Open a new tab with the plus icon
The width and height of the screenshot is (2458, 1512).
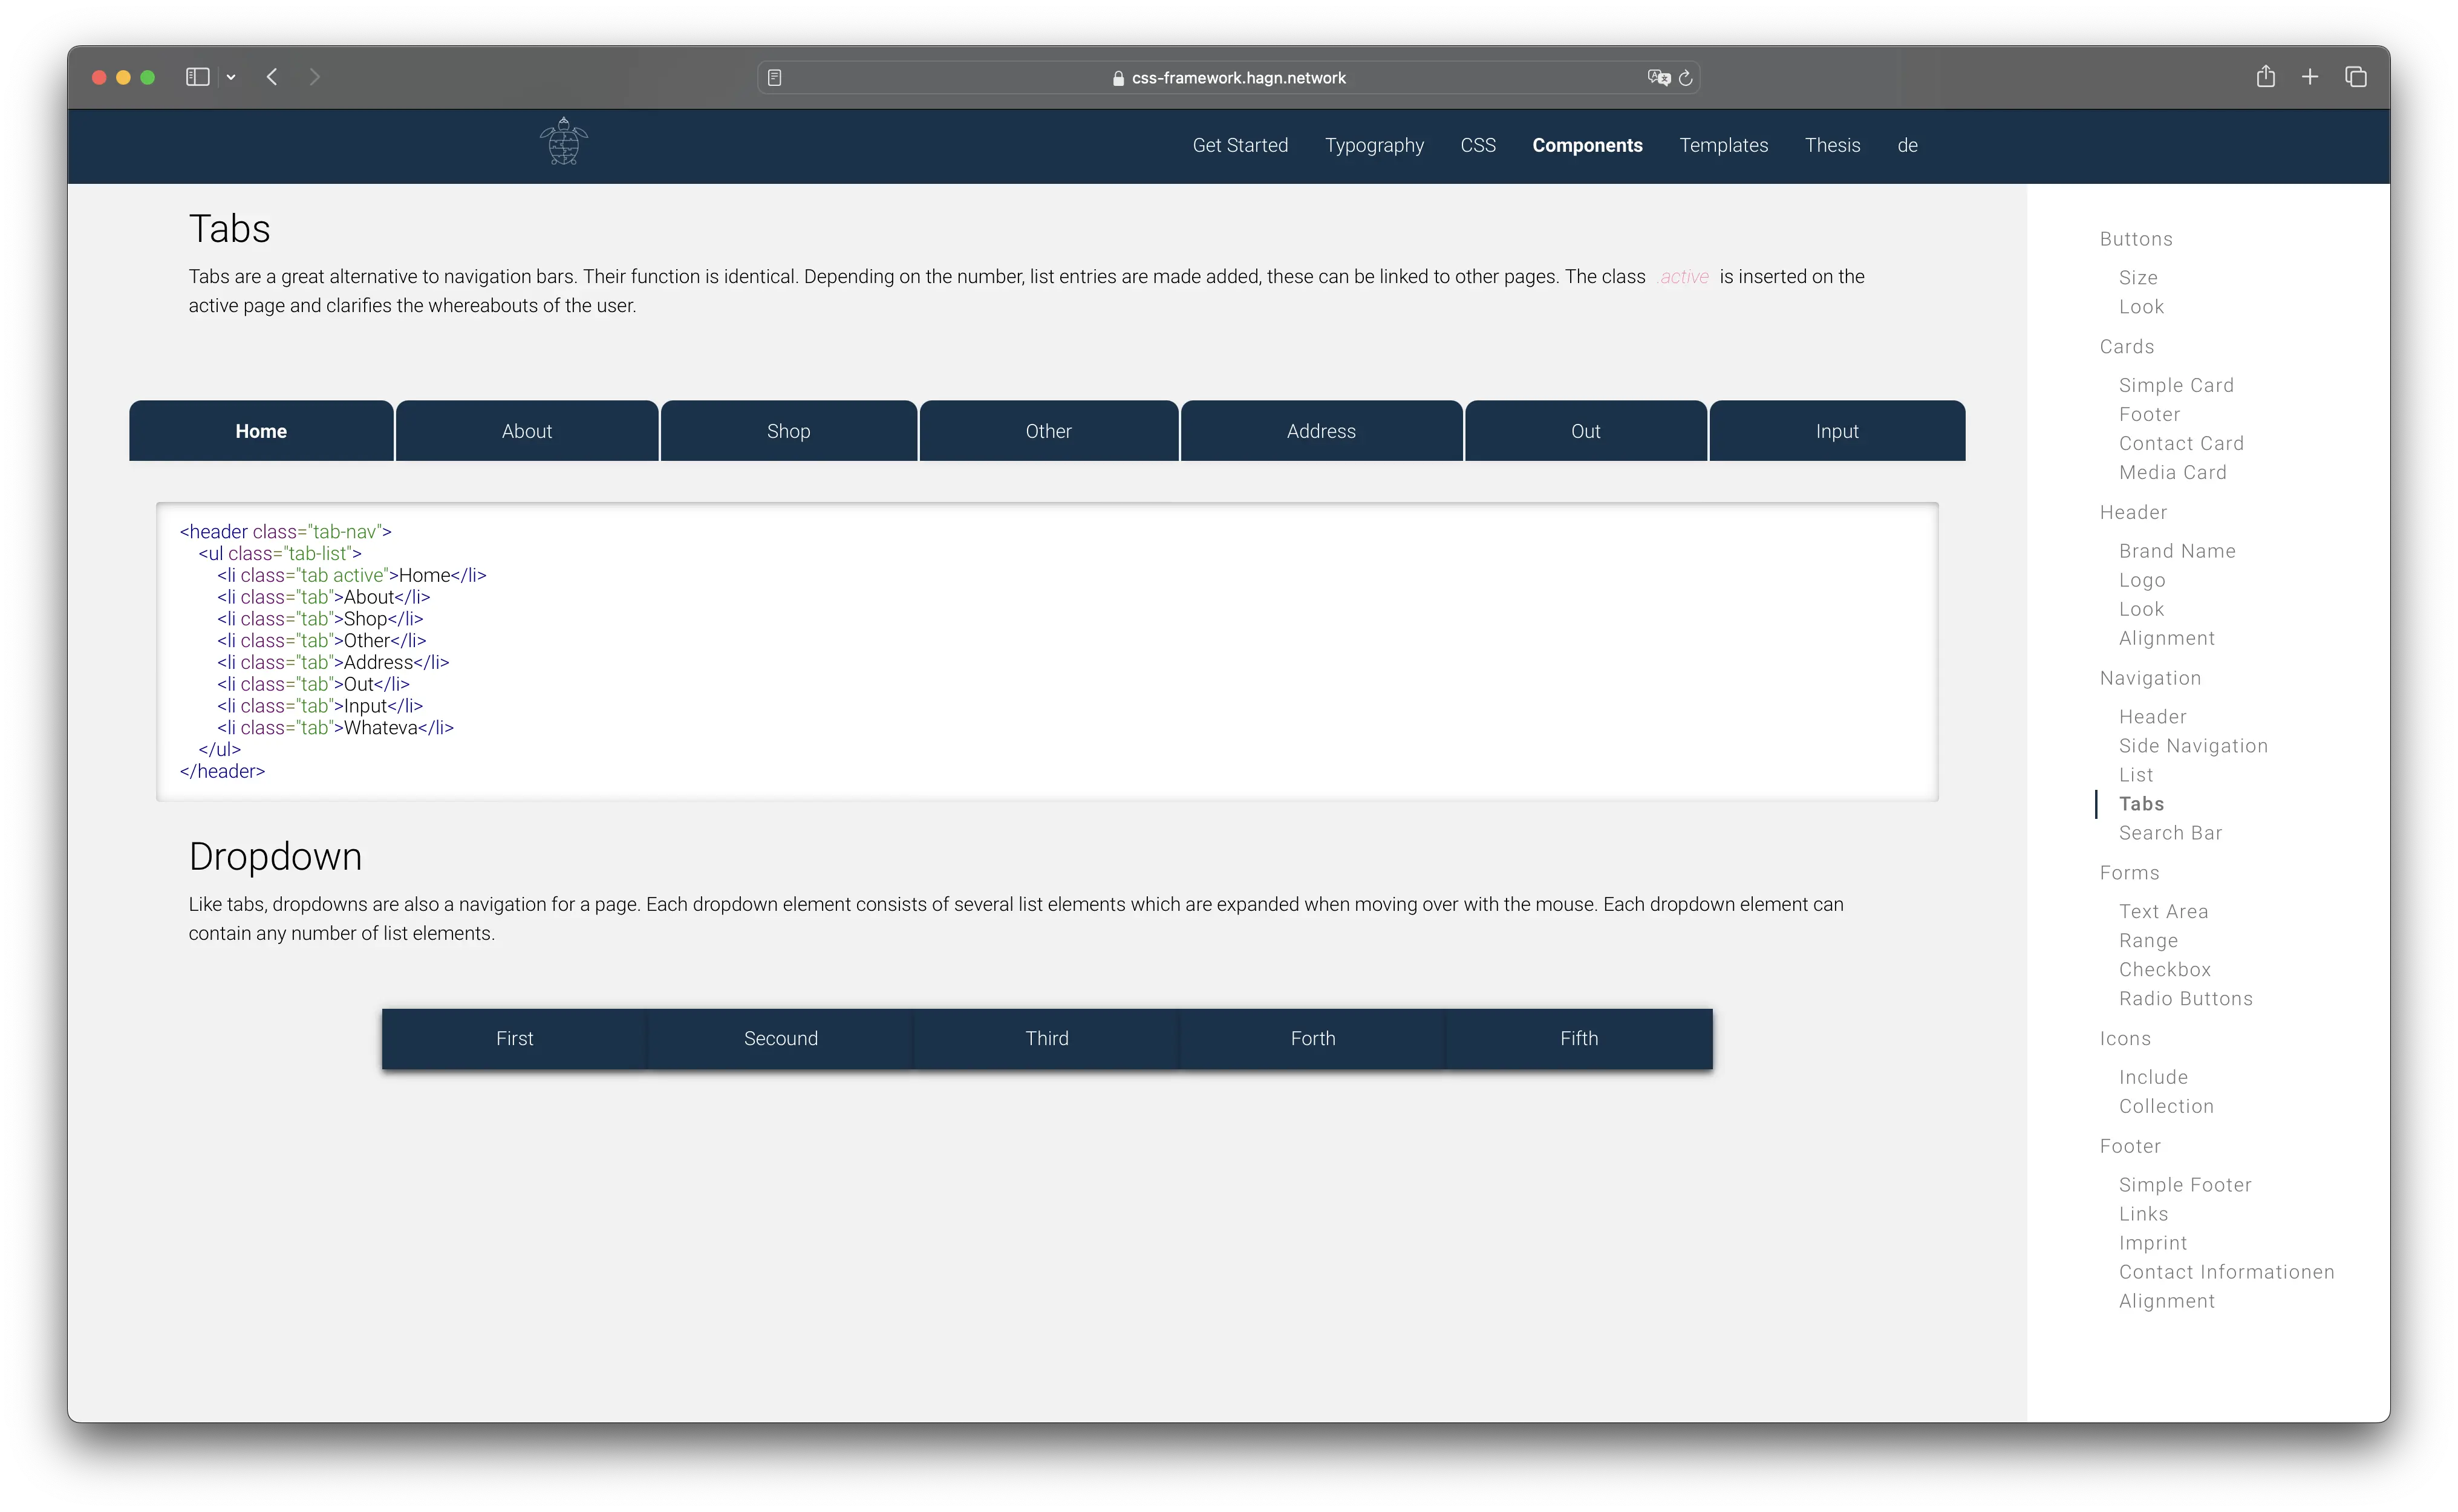point(2310,77)
